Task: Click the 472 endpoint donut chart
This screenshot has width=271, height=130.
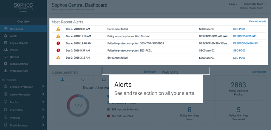Action: [x=78, y=105]
